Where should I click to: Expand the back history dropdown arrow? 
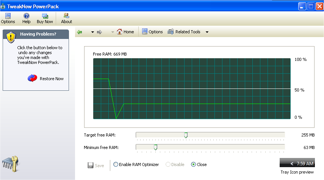tap(92, 32)
